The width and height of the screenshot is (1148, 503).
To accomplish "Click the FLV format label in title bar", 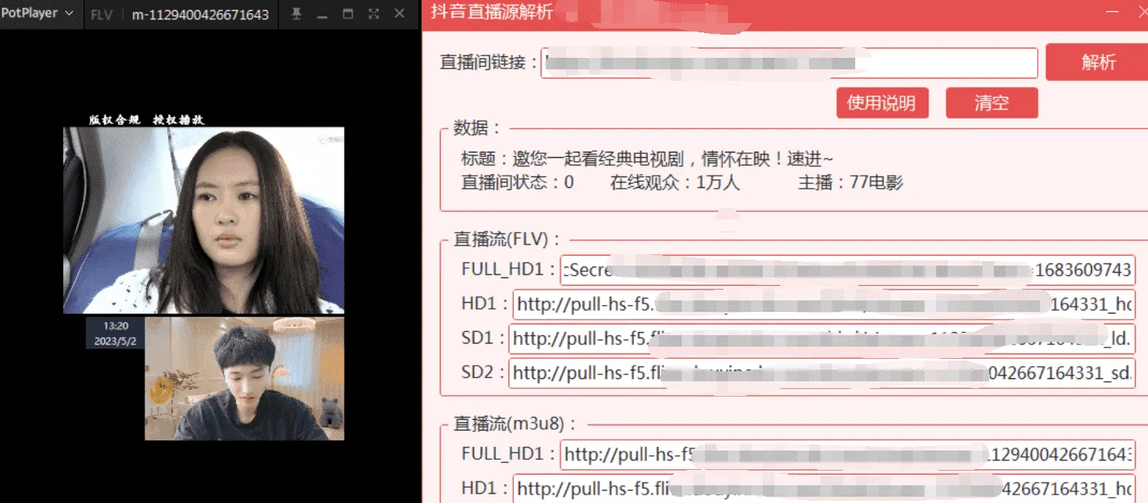I will click(x=101, y=15).
